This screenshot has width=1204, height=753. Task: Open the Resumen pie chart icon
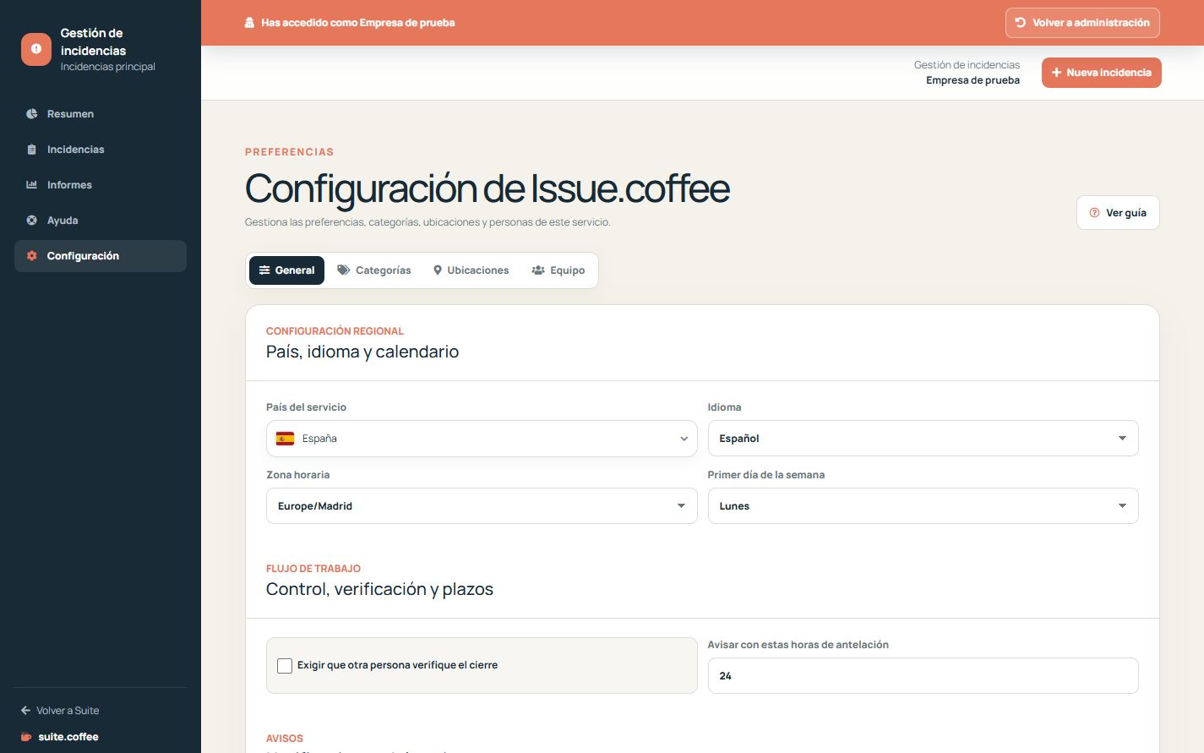32,114
